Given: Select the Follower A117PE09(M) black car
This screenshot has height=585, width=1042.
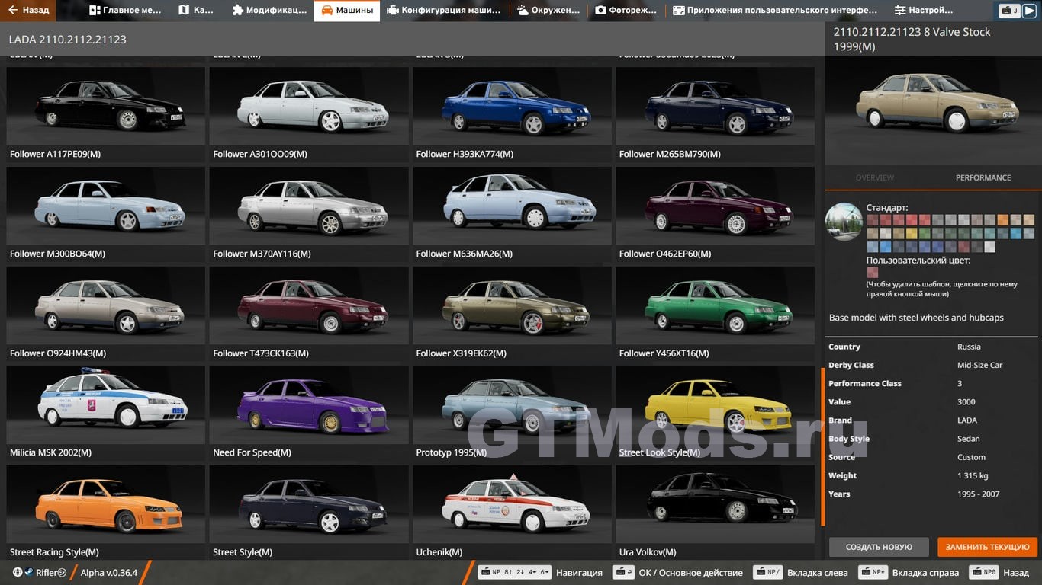Looking at the screenshot, I should tap(105, 114).
